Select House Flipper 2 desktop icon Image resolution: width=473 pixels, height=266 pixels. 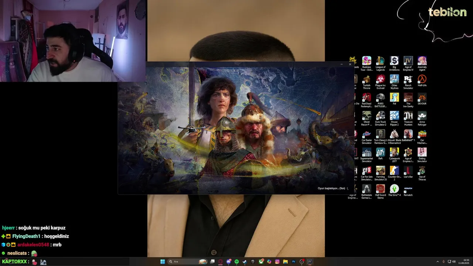coord(394,118)
